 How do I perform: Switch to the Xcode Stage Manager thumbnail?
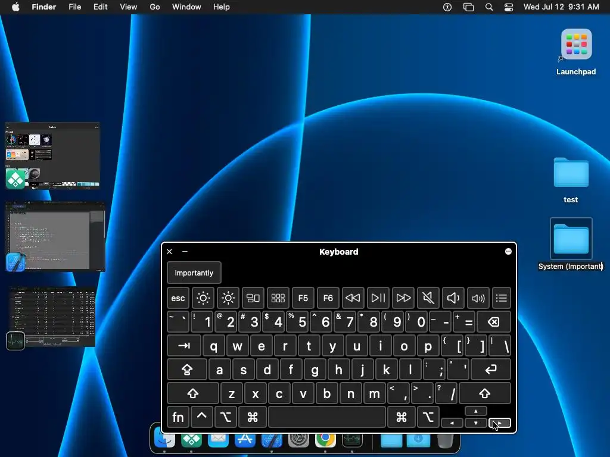(x=55, y=236)
